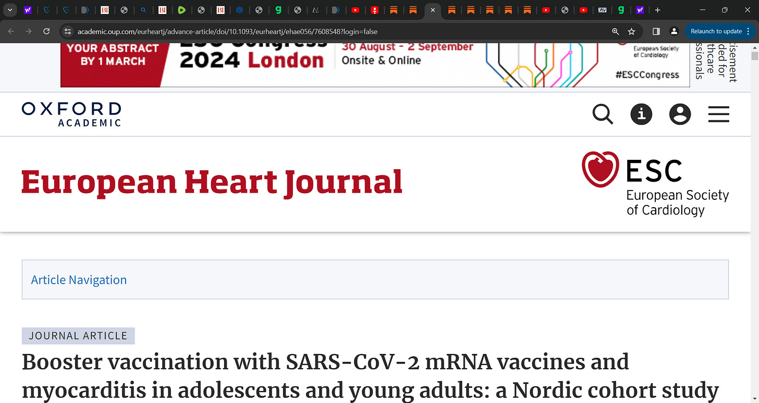
Task: Select the JOURNAL ARTICLE label
Action: click(78, 336)
